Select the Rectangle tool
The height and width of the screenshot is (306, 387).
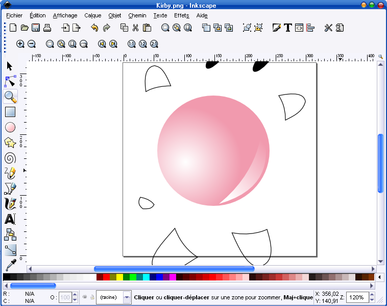[10, 112]
